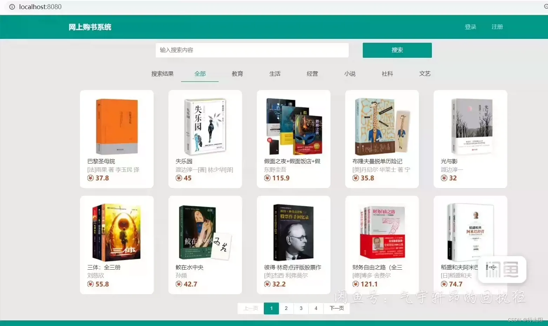548x326 pixels.
Task: Select the 教育 category tab
Action: 238,74
